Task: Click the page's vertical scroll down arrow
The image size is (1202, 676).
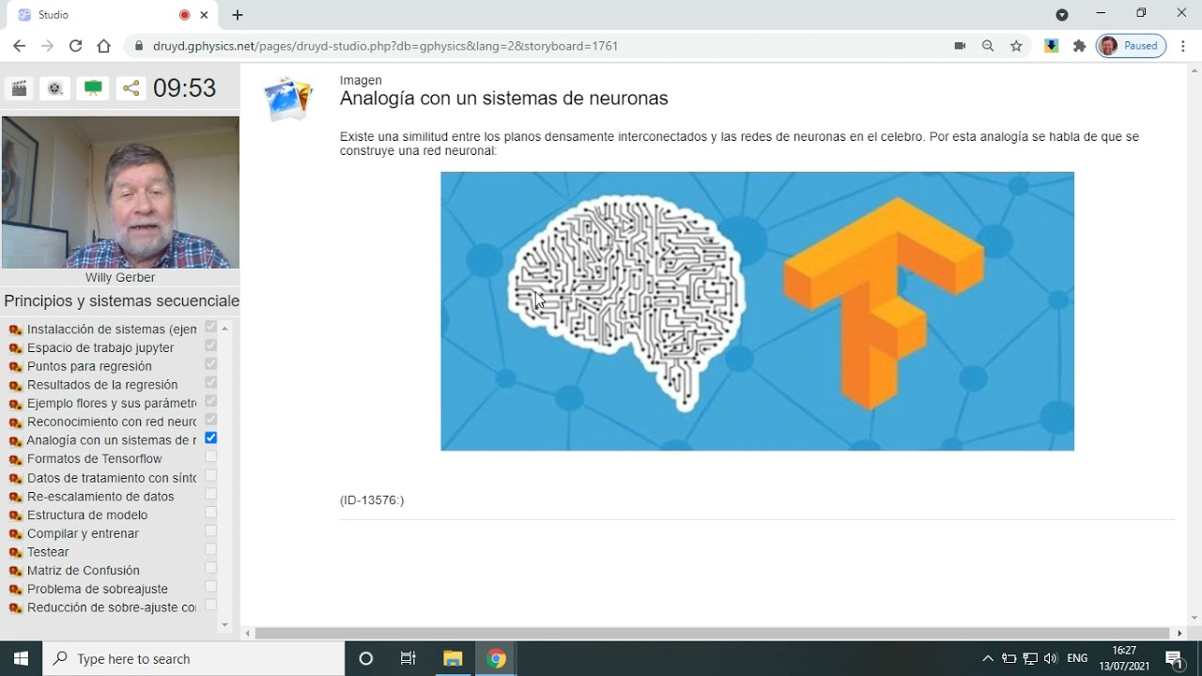Action: [x=1194, y=619]
